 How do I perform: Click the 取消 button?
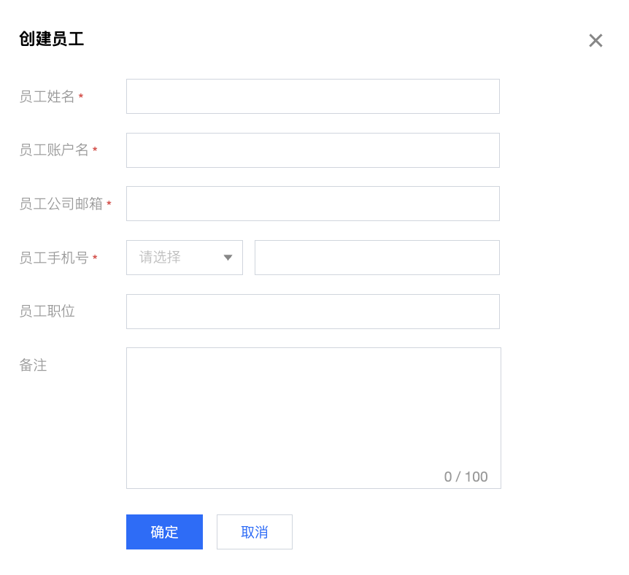point(254,532)
